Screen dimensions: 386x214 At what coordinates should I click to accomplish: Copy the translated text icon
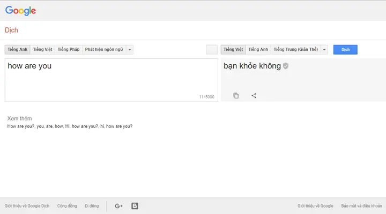tap(236, 96)
